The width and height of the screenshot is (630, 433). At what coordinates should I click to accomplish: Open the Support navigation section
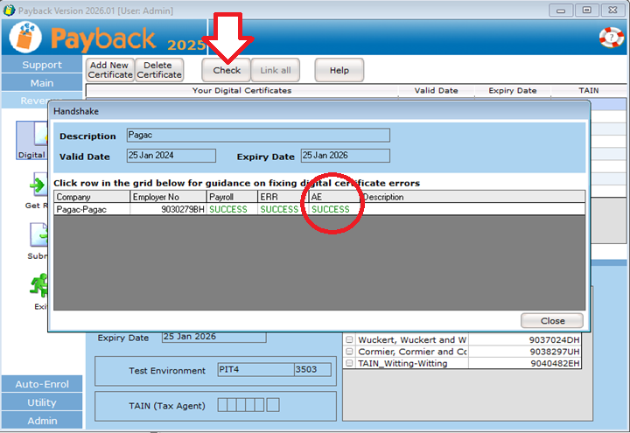(42, 65)
